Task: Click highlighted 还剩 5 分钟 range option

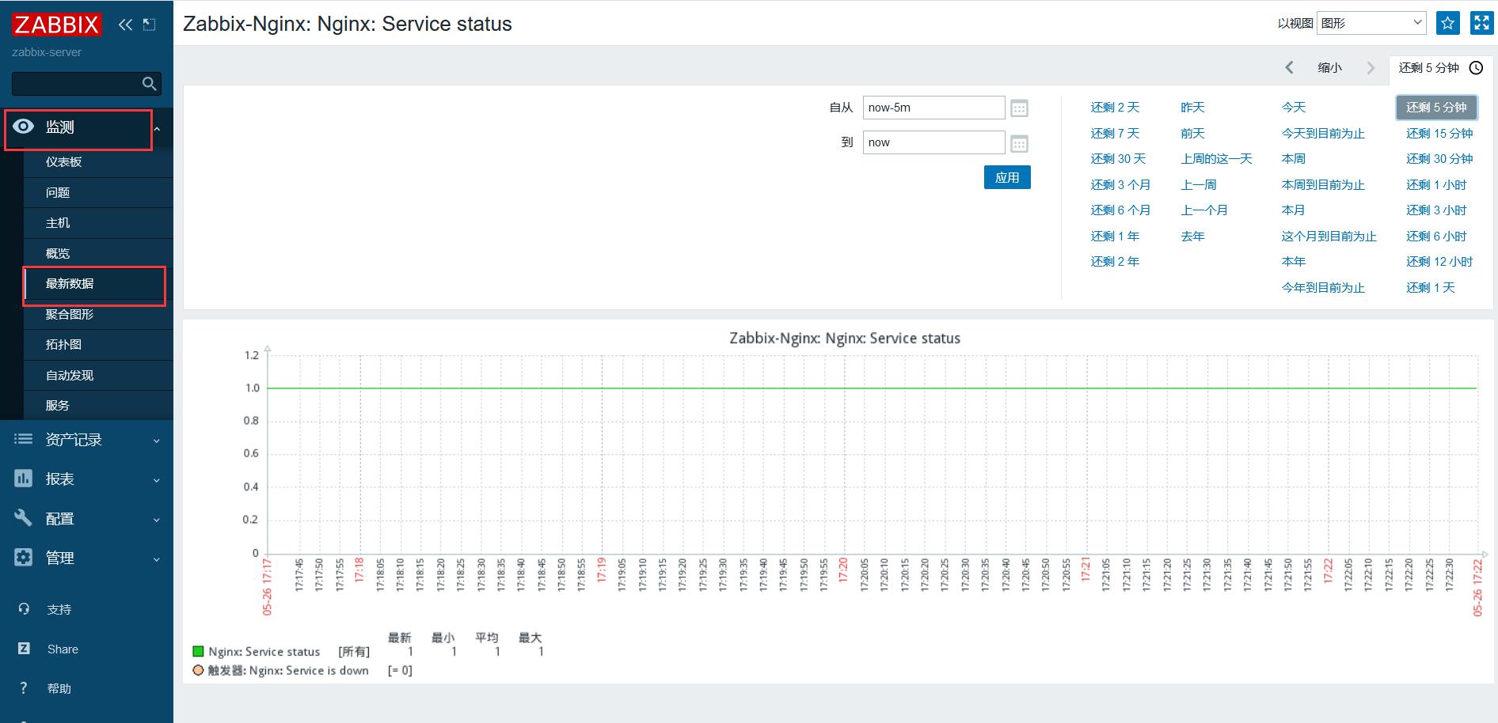Action: (1436, 108)
